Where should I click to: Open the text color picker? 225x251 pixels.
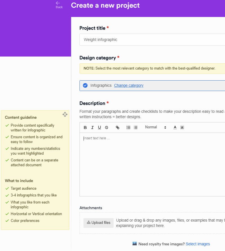(x=175, y=127)
